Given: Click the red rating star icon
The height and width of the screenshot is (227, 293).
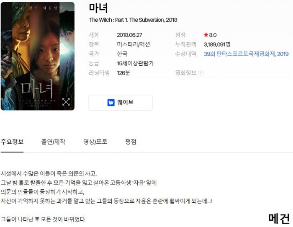Looking at the screenshot, I should pyautogui.click(x=206, y=35).
